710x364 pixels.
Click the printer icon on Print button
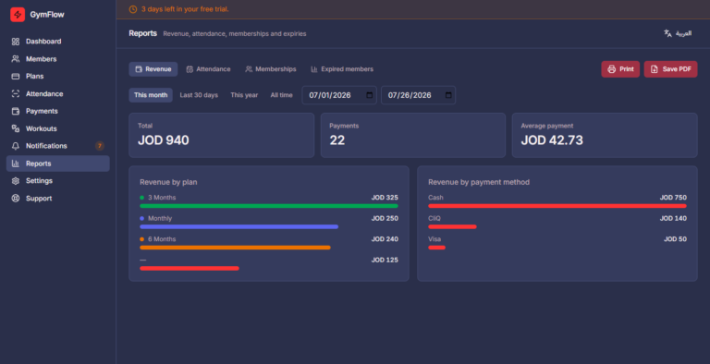(x=611, y=69)
